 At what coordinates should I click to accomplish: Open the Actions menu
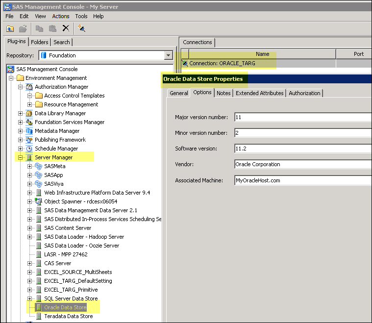(x=61, y=16)
